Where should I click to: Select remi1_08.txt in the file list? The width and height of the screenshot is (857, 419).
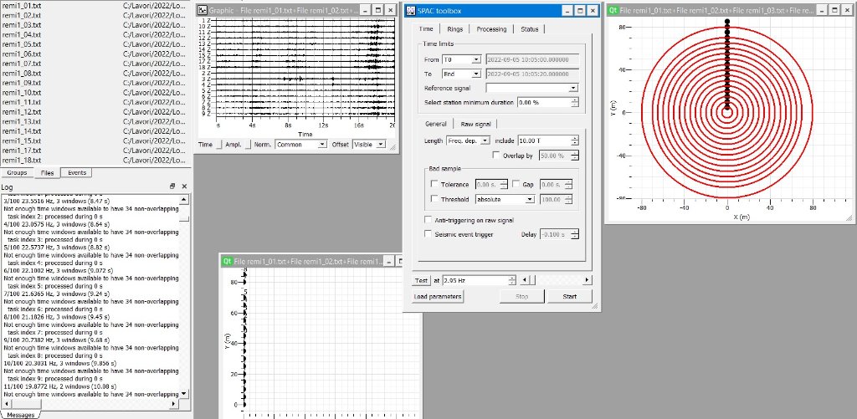coord(22,74)
